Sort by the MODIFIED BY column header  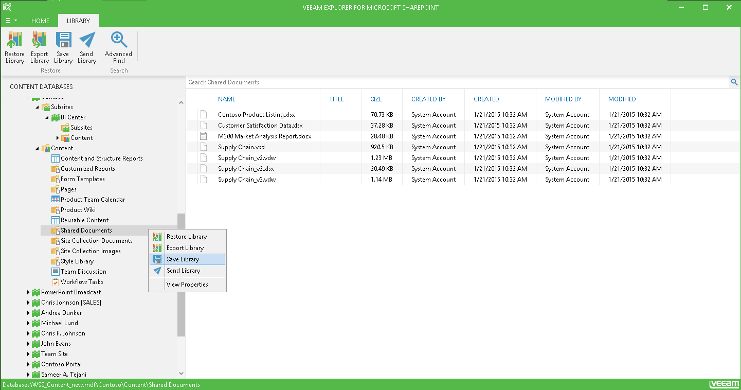pyautogui.click(x=564, y=99)
